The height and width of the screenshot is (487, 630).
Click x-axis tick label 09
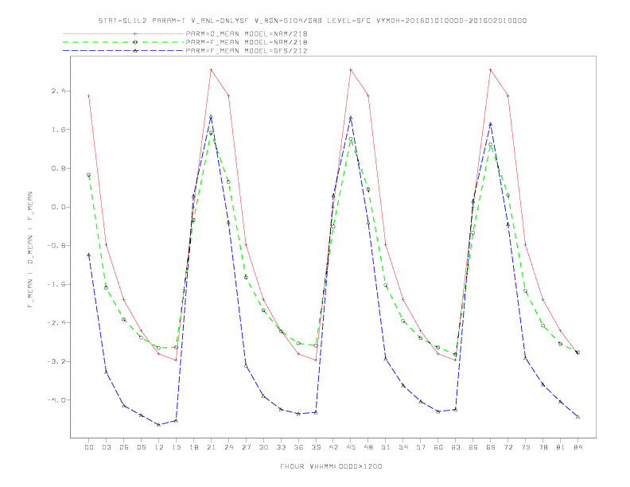point(141,447)
